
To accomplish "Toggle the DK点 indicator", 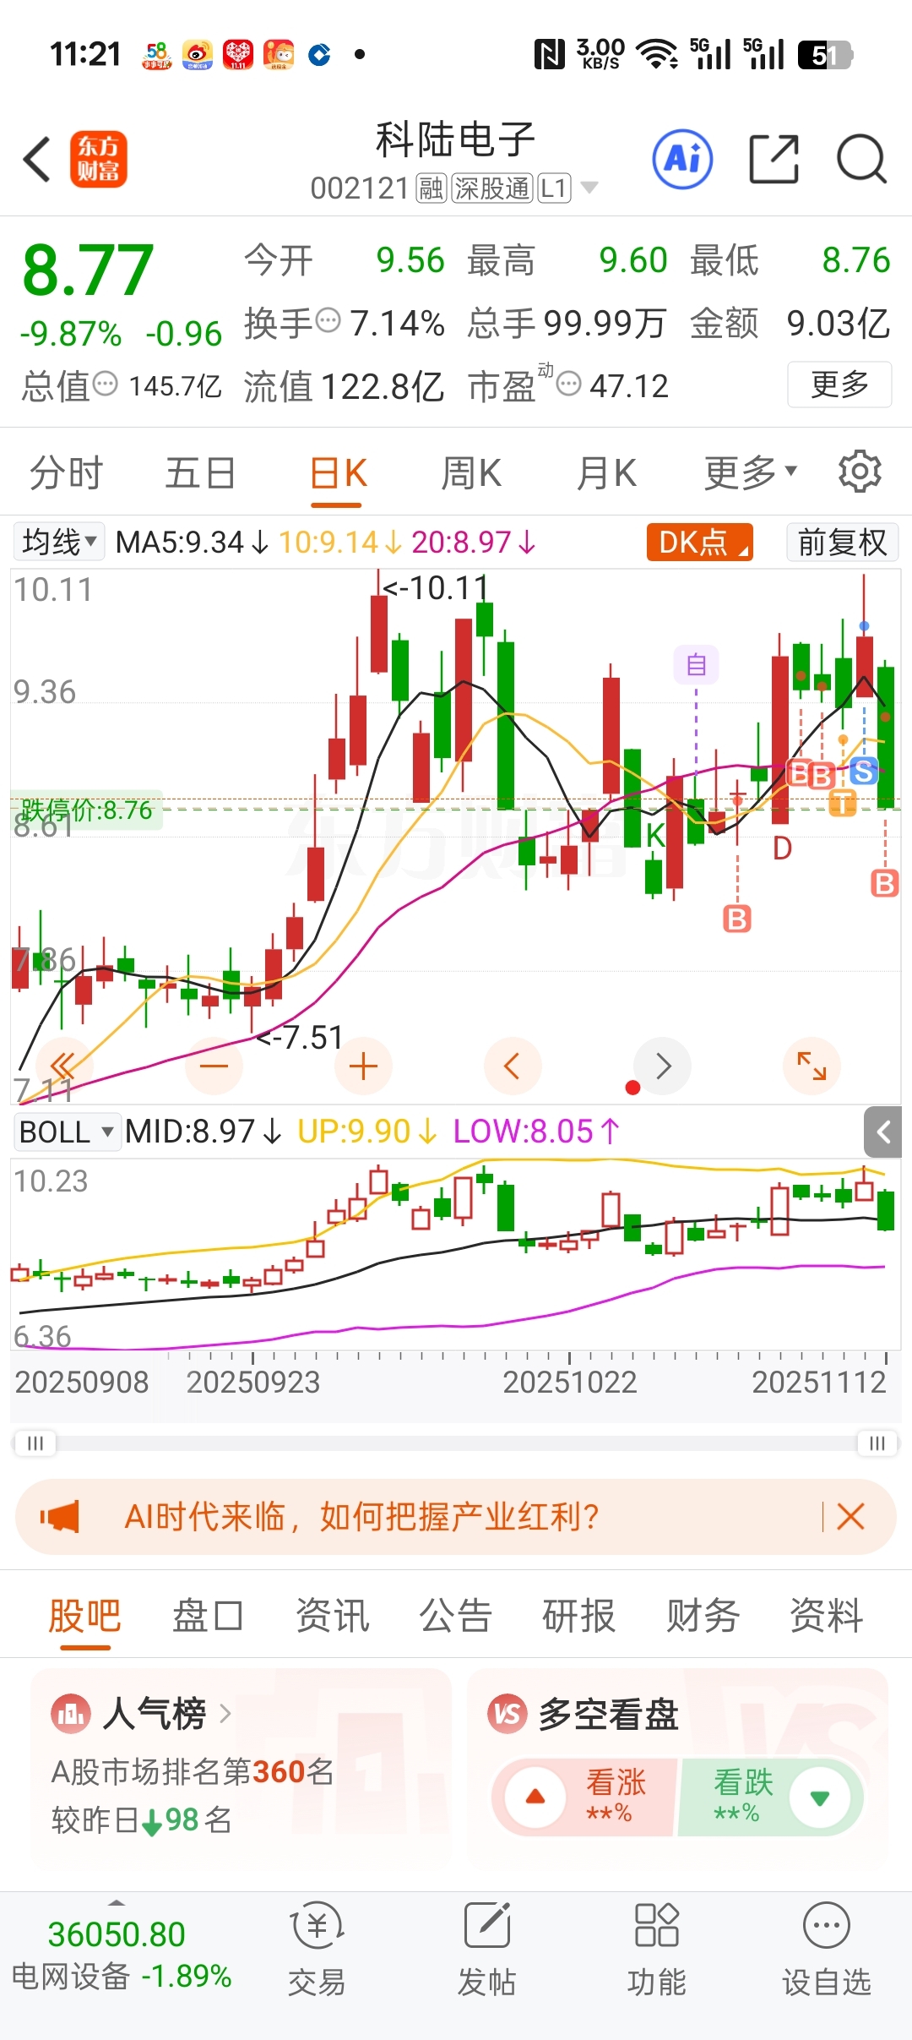I will 700,542.
